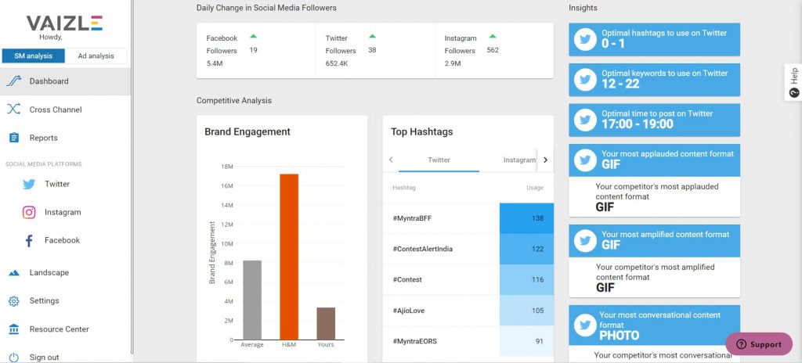802x363 pixels.
Task: Click the green up arrow for Instagram followers
Action: tap(492, 36)
